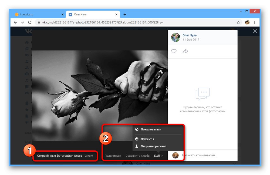Click the Пожаловаться block icon
270x175 pixels.
coord(137,129)
